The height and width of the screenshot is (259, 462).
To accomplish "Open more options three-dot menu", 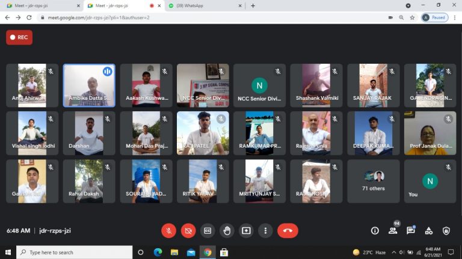I will [265, 230].
